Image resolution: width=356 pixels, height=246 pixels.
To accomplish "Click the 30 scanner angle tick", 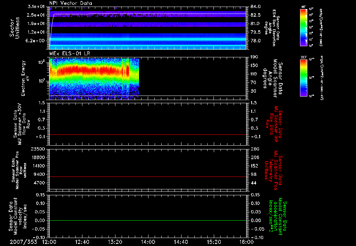I will 254,91.
